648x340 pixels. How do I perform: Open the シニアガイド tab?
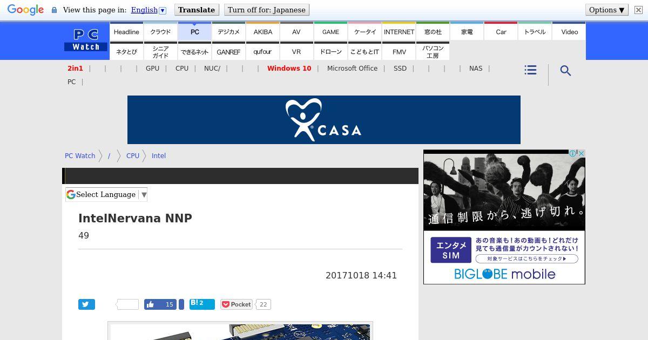click(x=160, y=52)
